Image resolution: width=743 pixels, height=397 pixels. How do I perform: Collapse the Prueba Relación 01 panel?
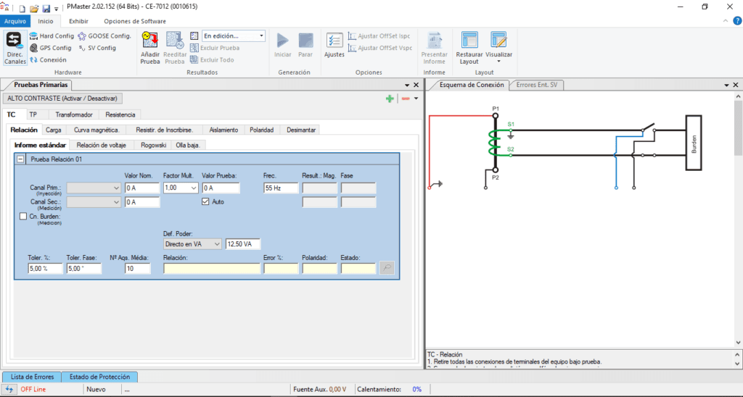pos(20,159)
